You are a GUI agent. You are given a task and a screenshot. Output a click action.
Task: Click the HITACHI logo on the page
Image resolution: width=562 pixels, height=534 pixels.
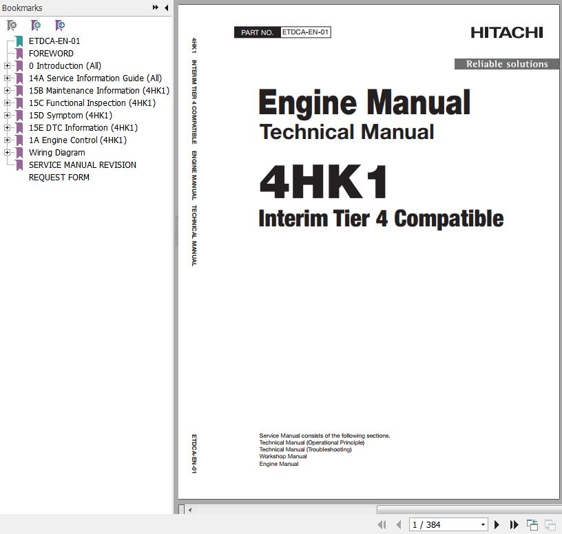(507, 32)
